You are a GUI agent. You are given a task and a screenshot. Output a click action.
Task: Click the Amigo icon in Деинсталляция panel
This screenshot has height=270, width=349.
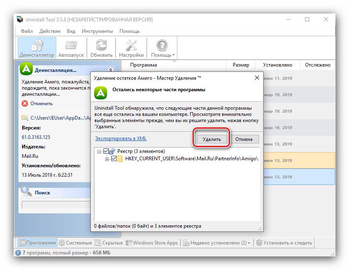coord(26,69)
